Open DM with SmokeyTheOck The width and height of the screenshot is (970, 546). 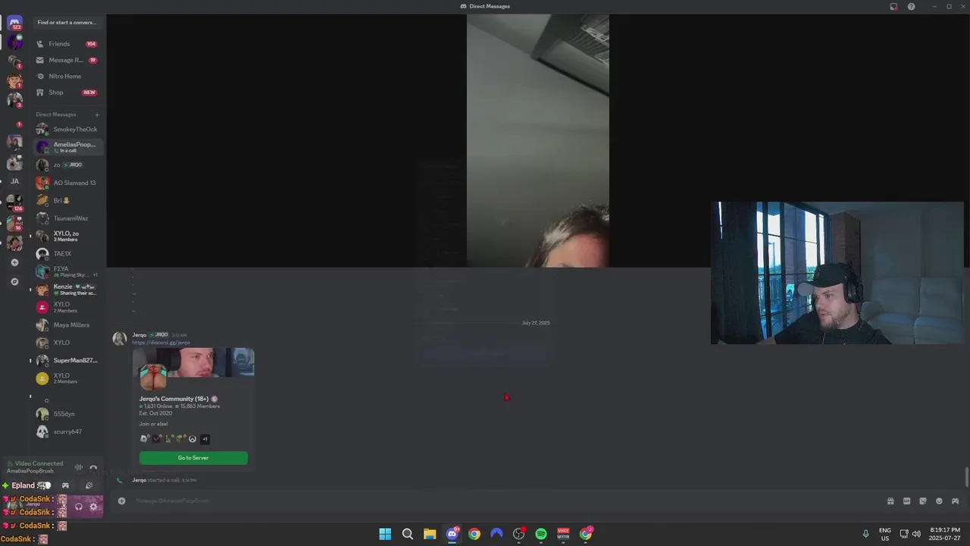67,129
